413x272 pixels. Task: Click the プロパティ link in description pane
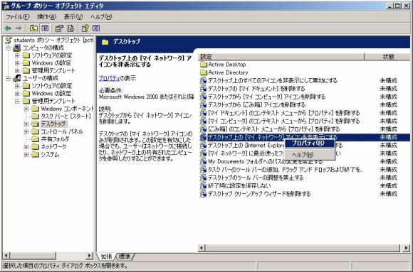(x=109, y=78)
